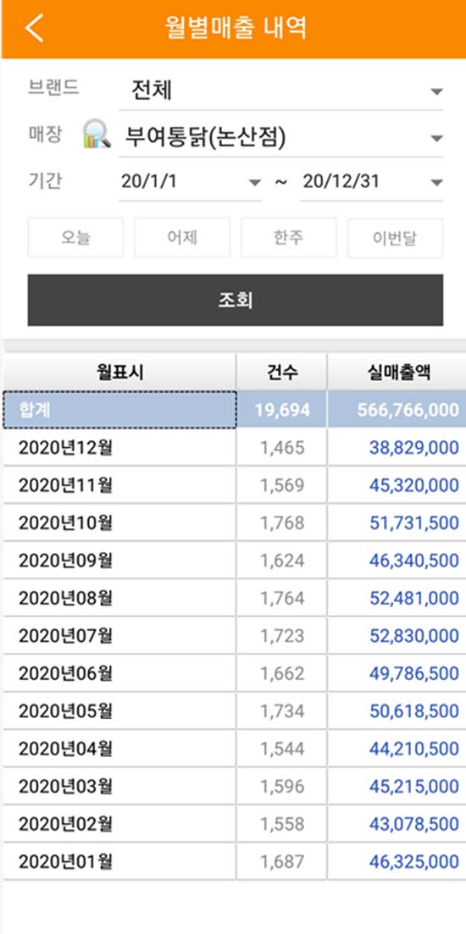The image size is (466, 934).
Task: Open store search magnifier icon
Action: coord(97,134)
